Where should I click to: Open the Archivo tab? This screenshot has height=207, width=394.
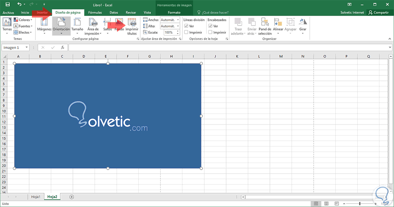pos(8,13)
